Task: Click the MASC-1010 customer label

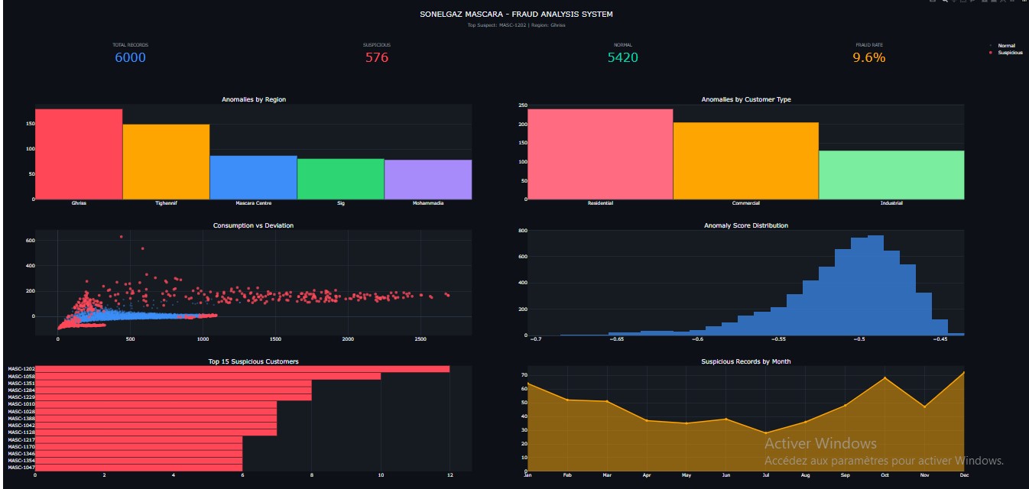Action: (x=21, y=404)
